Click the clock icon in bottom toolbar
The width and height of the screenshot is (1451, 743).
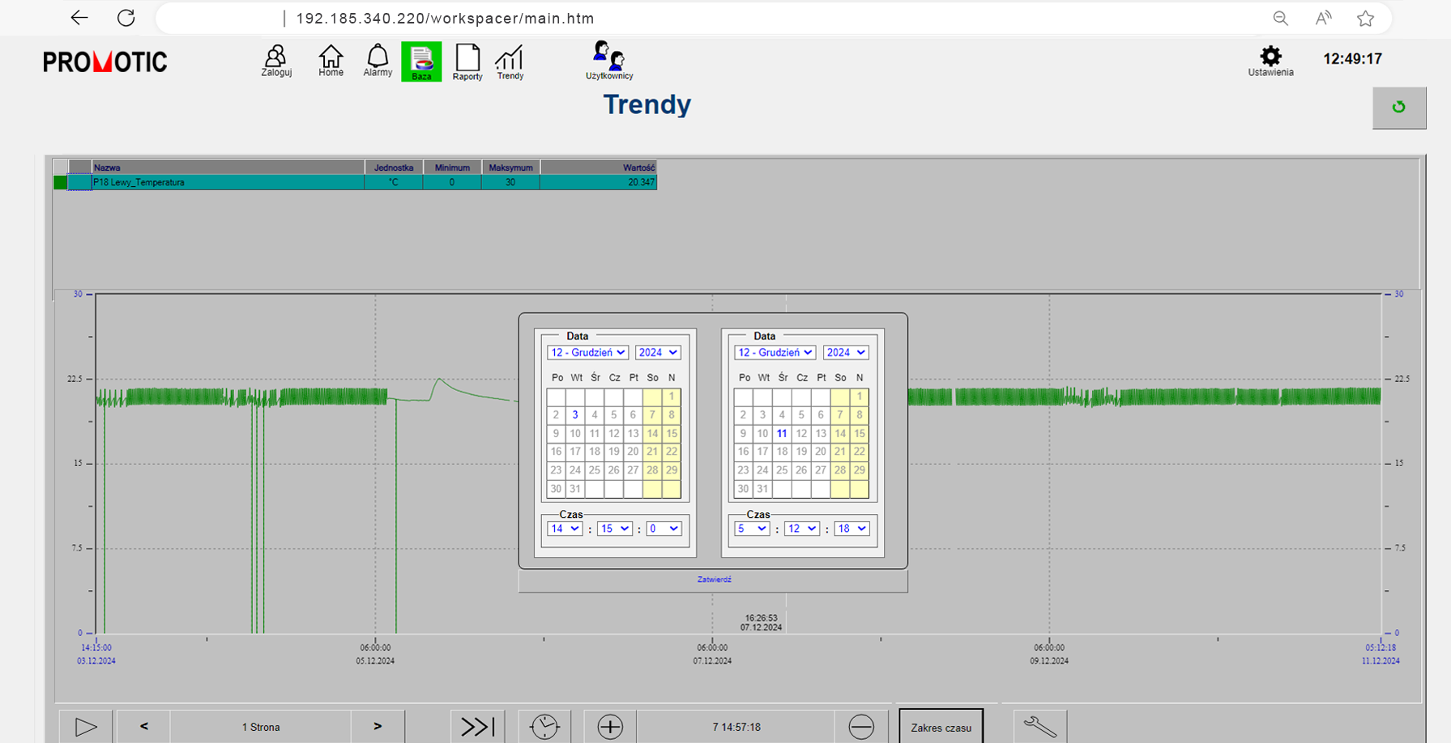545,726
